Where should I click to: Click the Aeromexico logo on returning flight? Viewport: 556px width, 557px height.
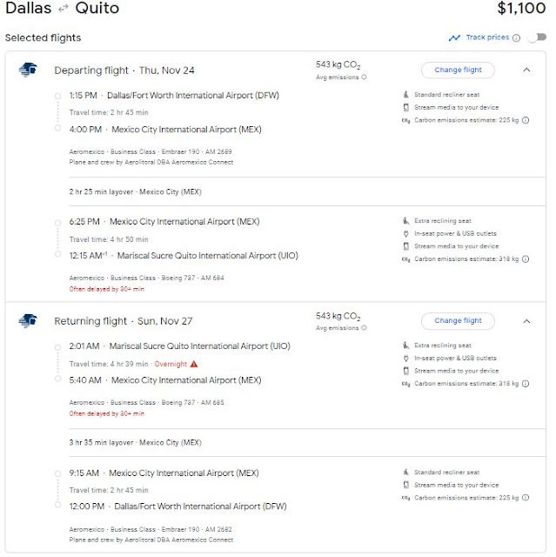point(27,320)
